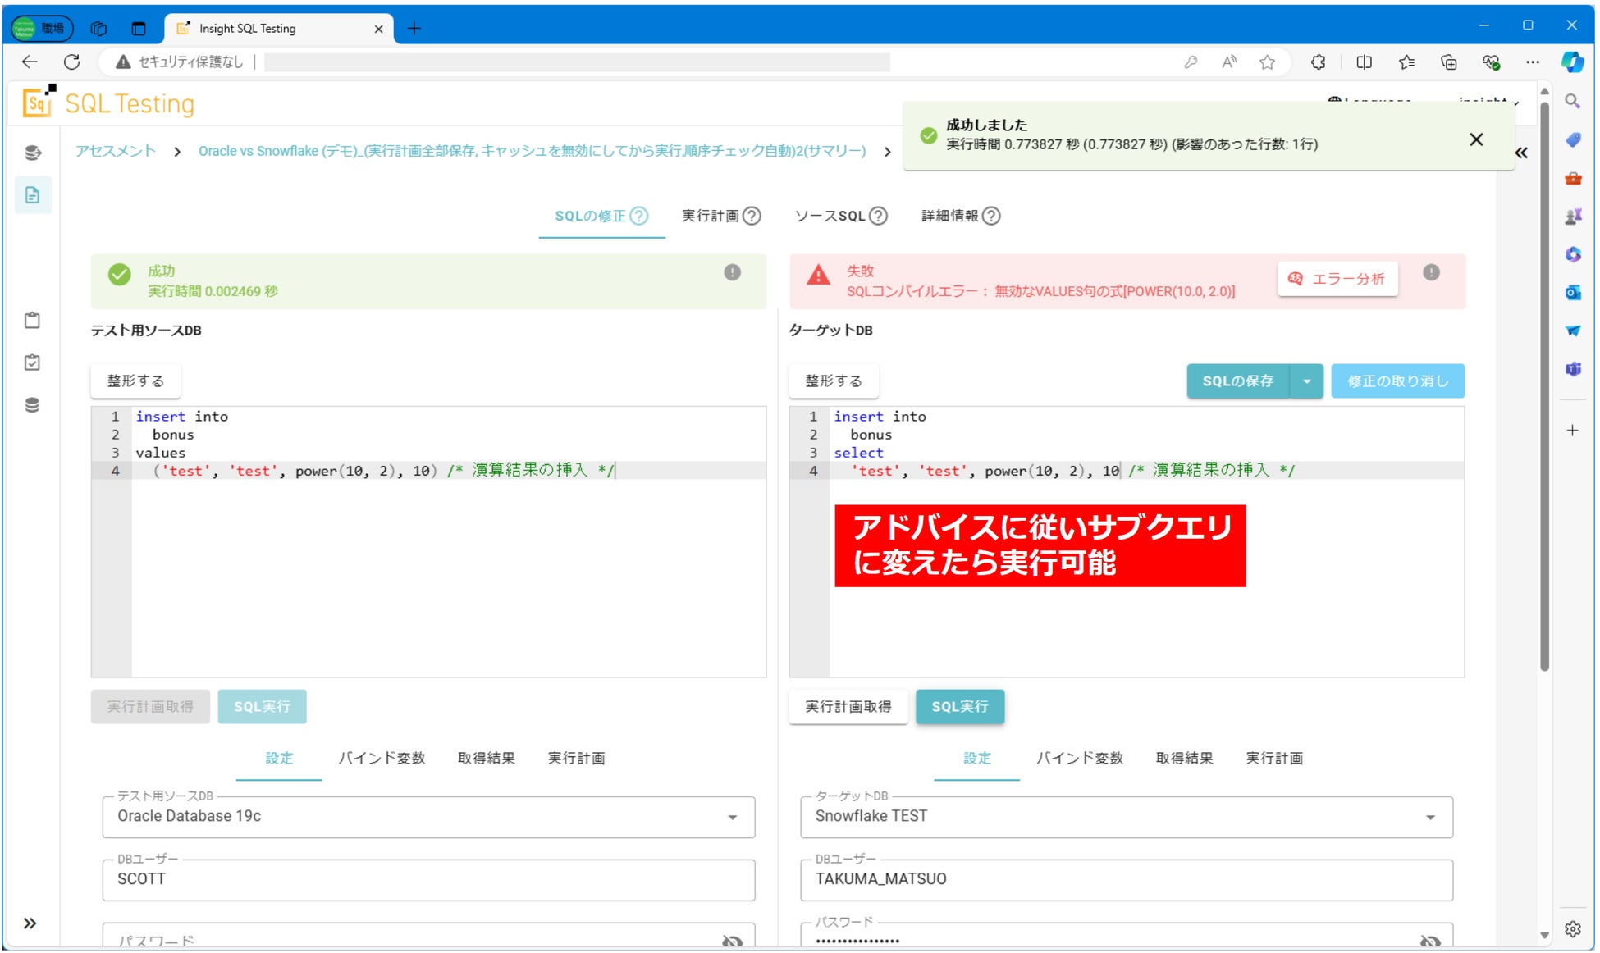Click the info icon in failure banner
Screen dimensions: 1600x953
(x=1431, y=272)
